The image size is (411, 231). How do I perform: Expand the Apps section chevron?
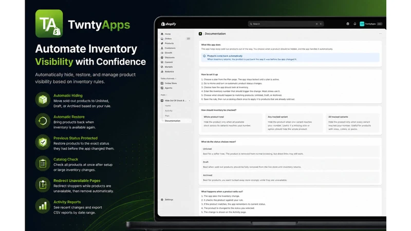(x=166, y=95)
